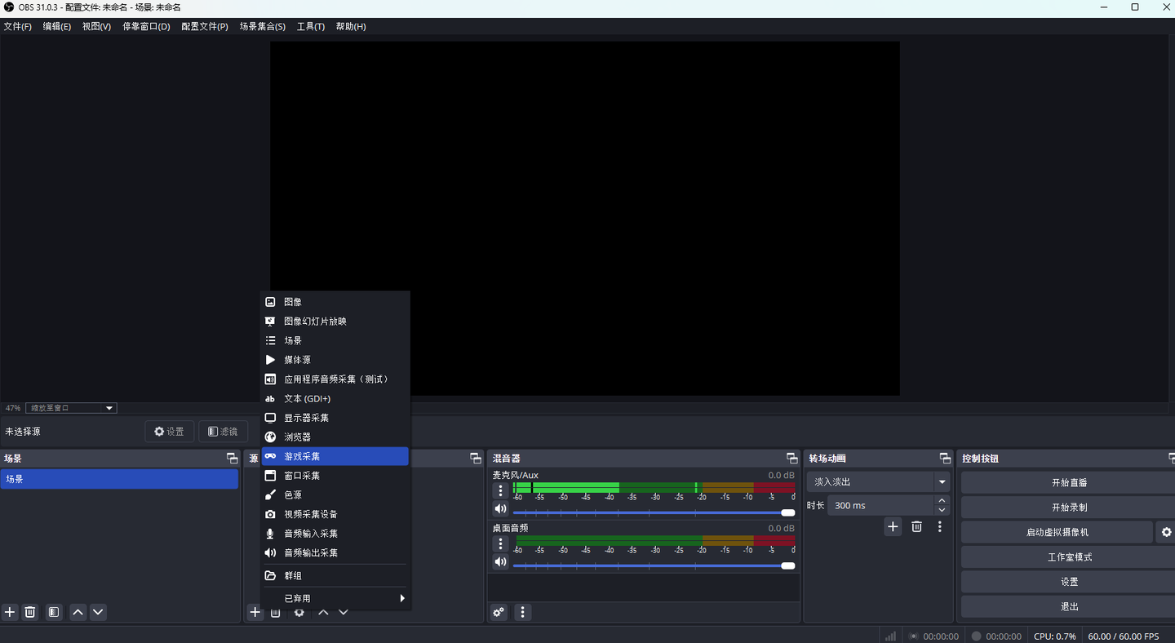Open advanced audio properties gear in the mixer
This screenshot has width=1175, height=643.
(x=498, y=612)
